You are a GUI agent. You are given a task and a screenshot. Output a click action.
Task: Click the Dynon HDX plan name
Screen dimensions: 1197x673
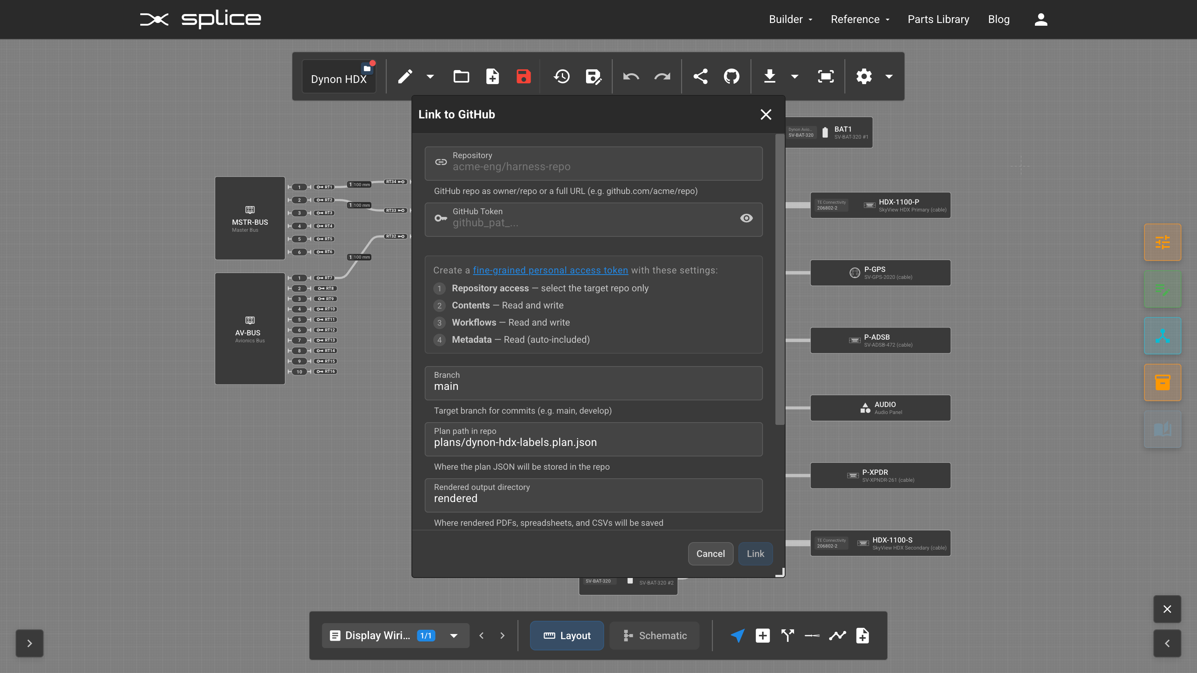[x=339, y=79]
